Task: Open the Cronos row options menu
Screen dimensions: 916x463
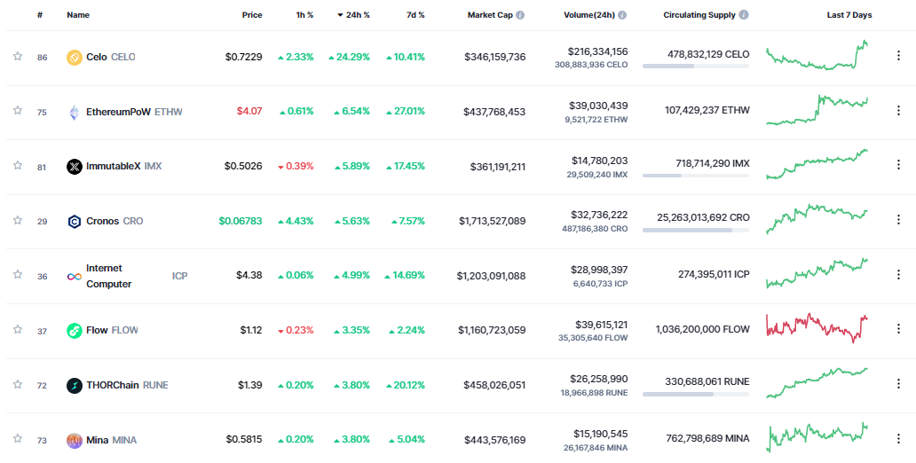Action: [x=898, y=220]
